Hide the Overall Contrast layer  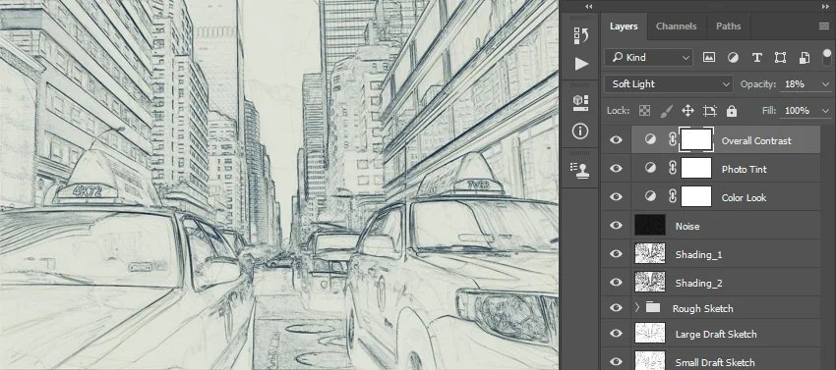(616, 140)
